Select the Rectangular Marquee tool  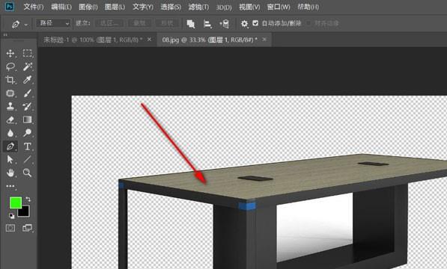pyautogui.click(x=28, y=54)
